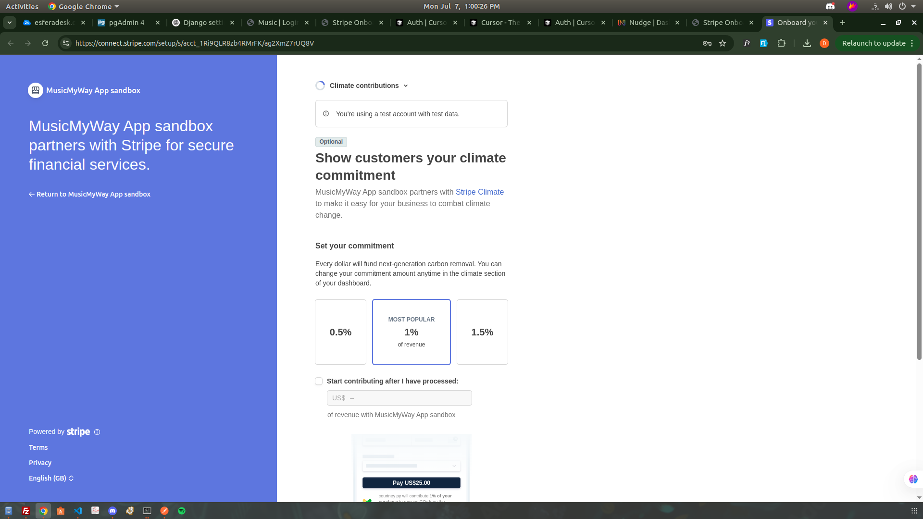Select the 1.5% commitment option
Image resolution: width=923 pixels, height=519 pixels.
pyautogui.click(x=482, y=332)
